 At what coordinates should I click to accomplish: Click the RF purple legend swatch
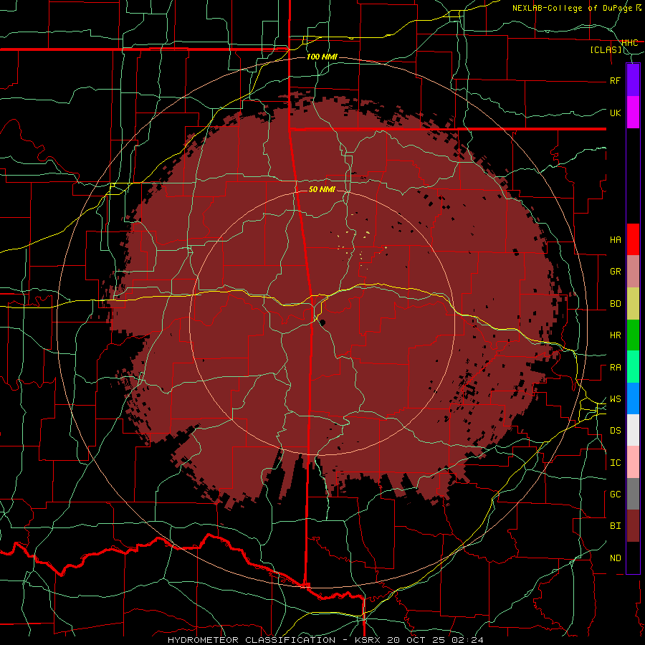tap(633, 80)
